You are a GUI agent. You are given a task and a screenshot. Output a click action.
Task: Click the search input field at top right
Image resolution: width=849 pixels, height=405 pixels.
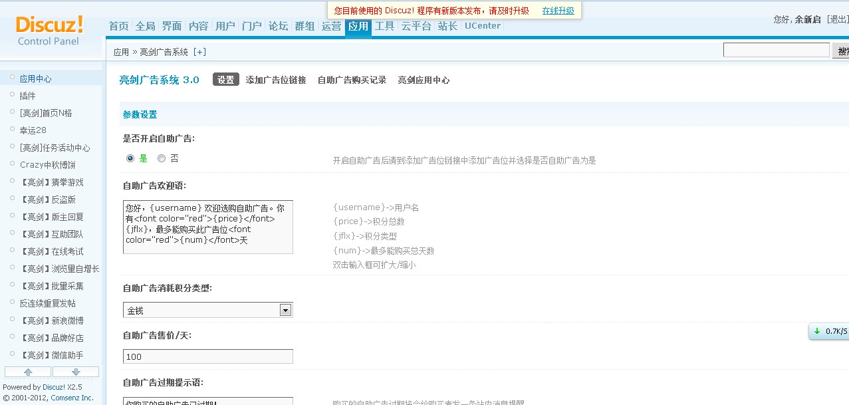[777, 51]
